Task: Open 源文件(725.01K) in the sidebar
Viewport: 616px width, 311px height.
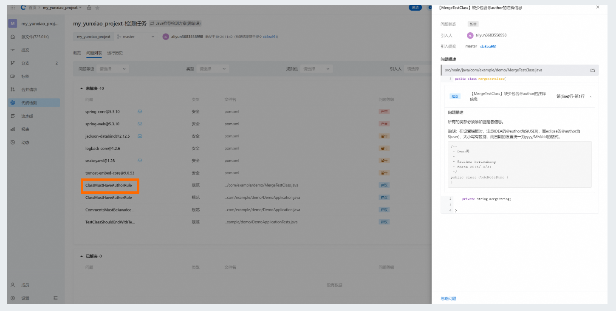Action: pos(35,37)
